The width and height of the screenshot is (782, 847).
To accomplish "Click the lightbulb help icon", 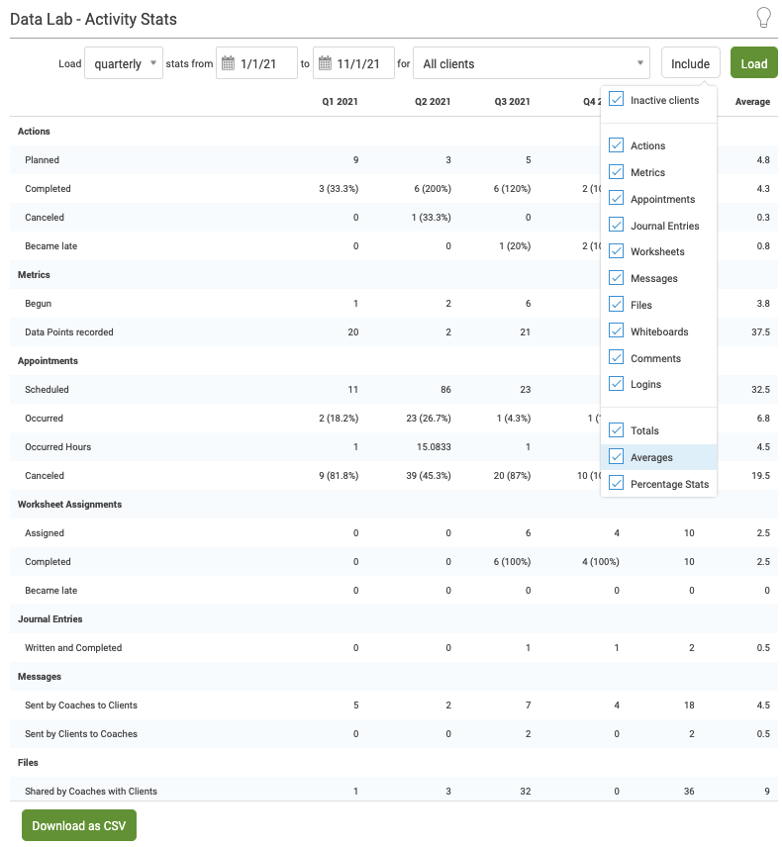I will click(x=763, y=18).
